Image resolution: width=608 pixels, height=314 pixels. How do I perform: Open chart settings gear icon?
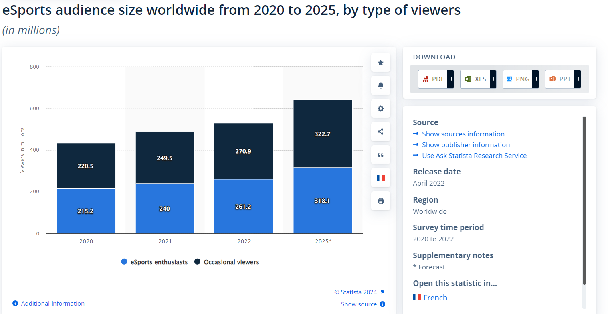381,109
